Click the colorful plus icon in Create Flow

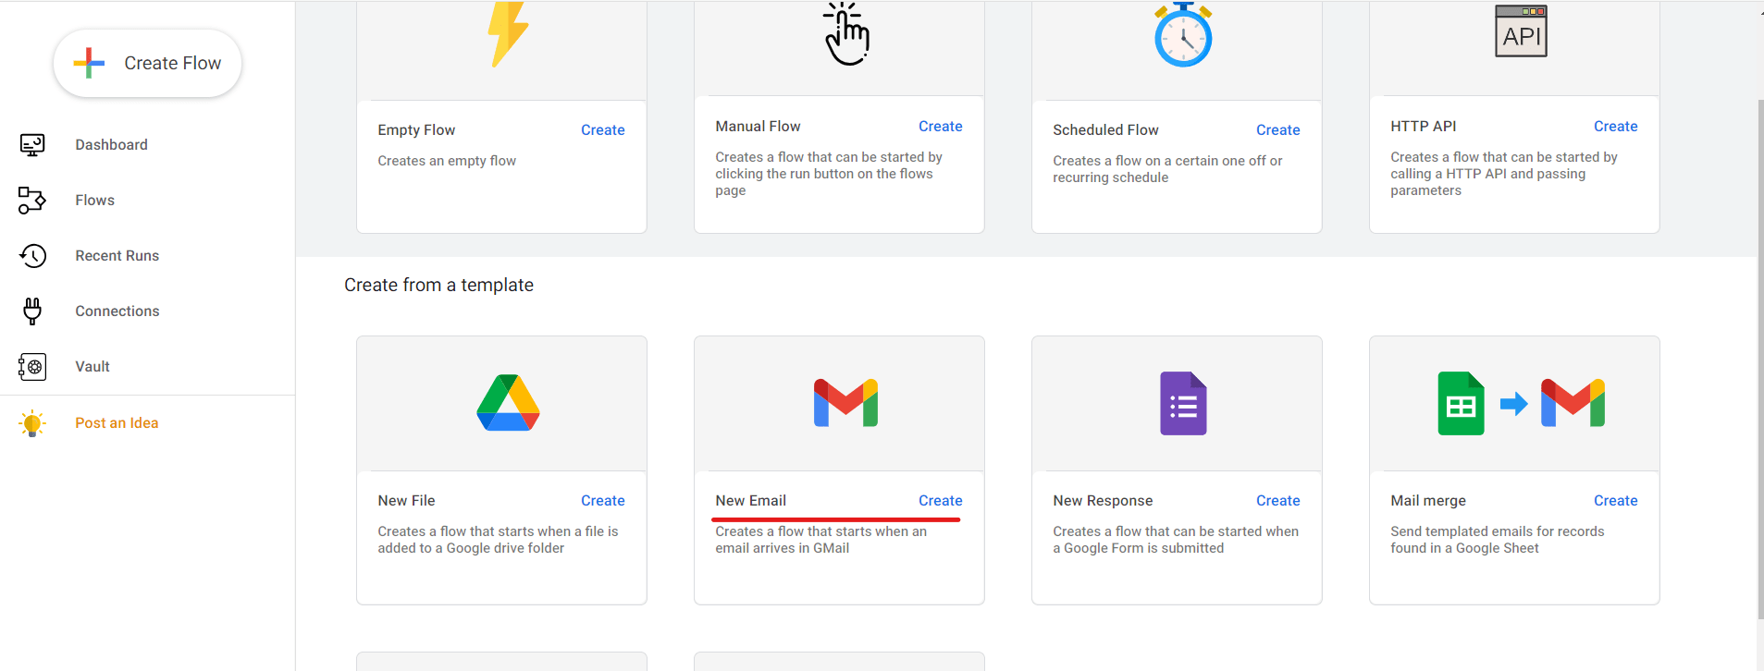click(89, 63)
